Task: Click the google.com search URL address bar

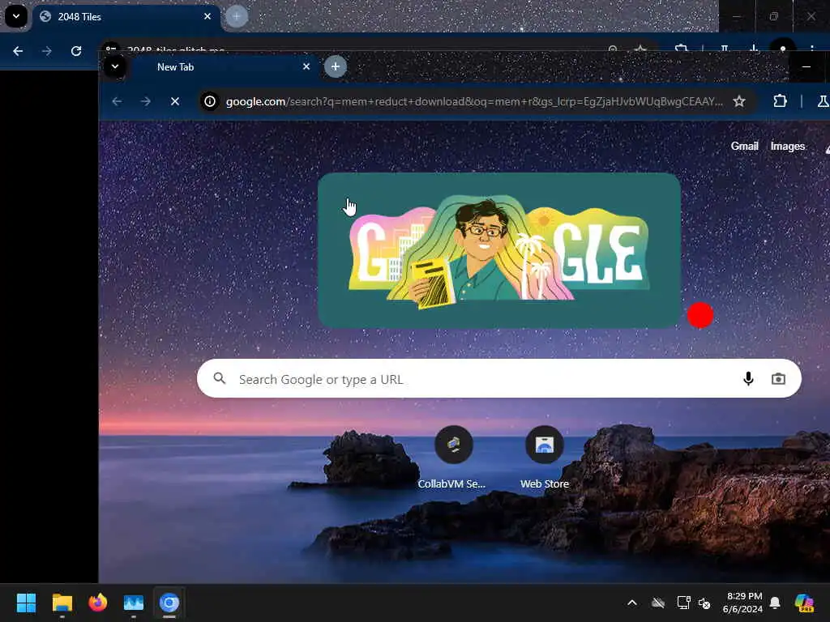Action: point(473,101)
